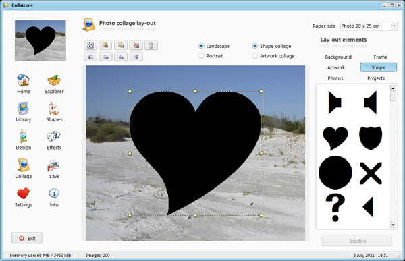Click the trash can delete icon
Viewport: 405px width, 261px height.
[151, 45]
